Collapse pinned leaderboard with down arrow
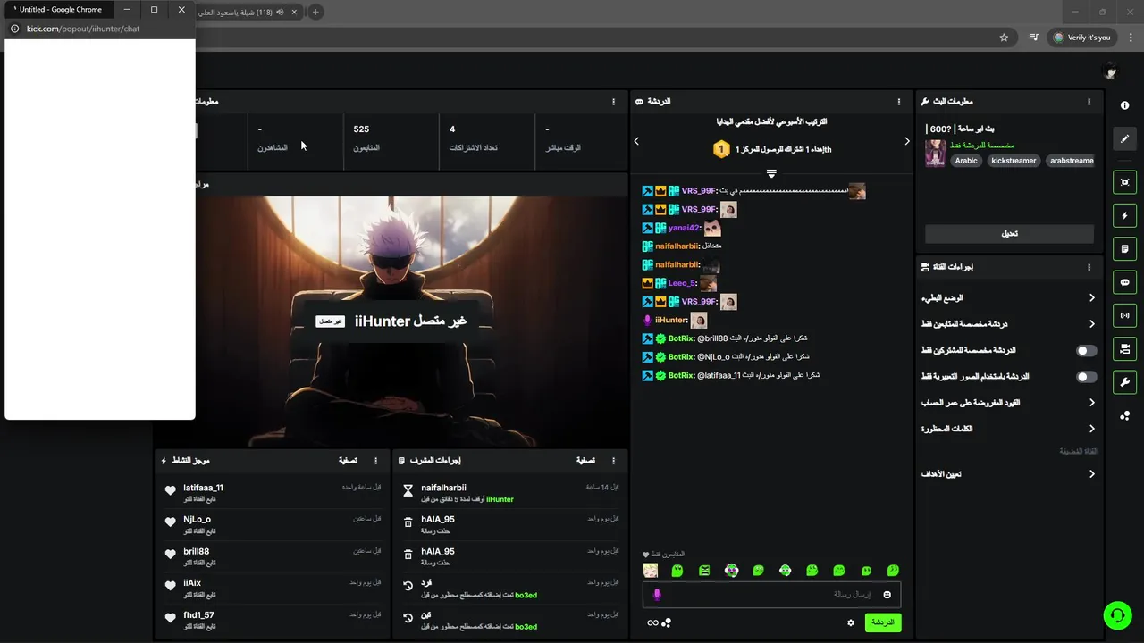Image resolution: width=1144 pixels, height=643 pixels. 771,173
